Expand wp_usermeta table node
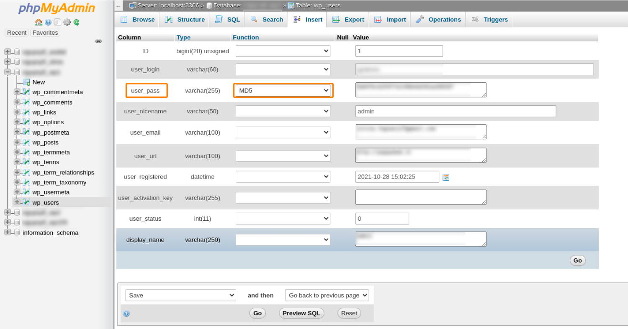 (17, 192)
